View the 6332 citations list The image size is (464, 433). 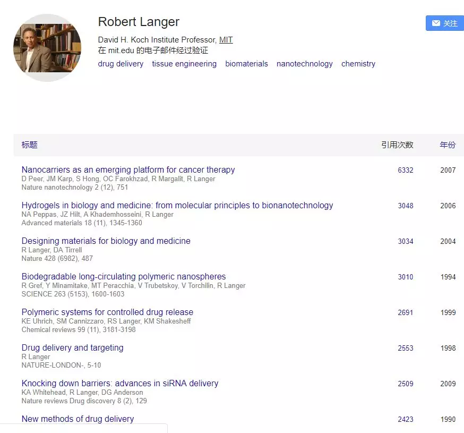point(405,171)
